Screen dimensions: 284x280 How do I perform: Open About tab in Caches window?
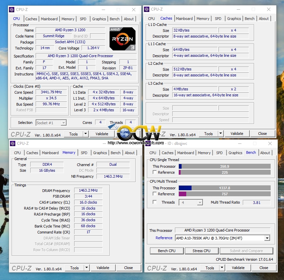point(264,19)
